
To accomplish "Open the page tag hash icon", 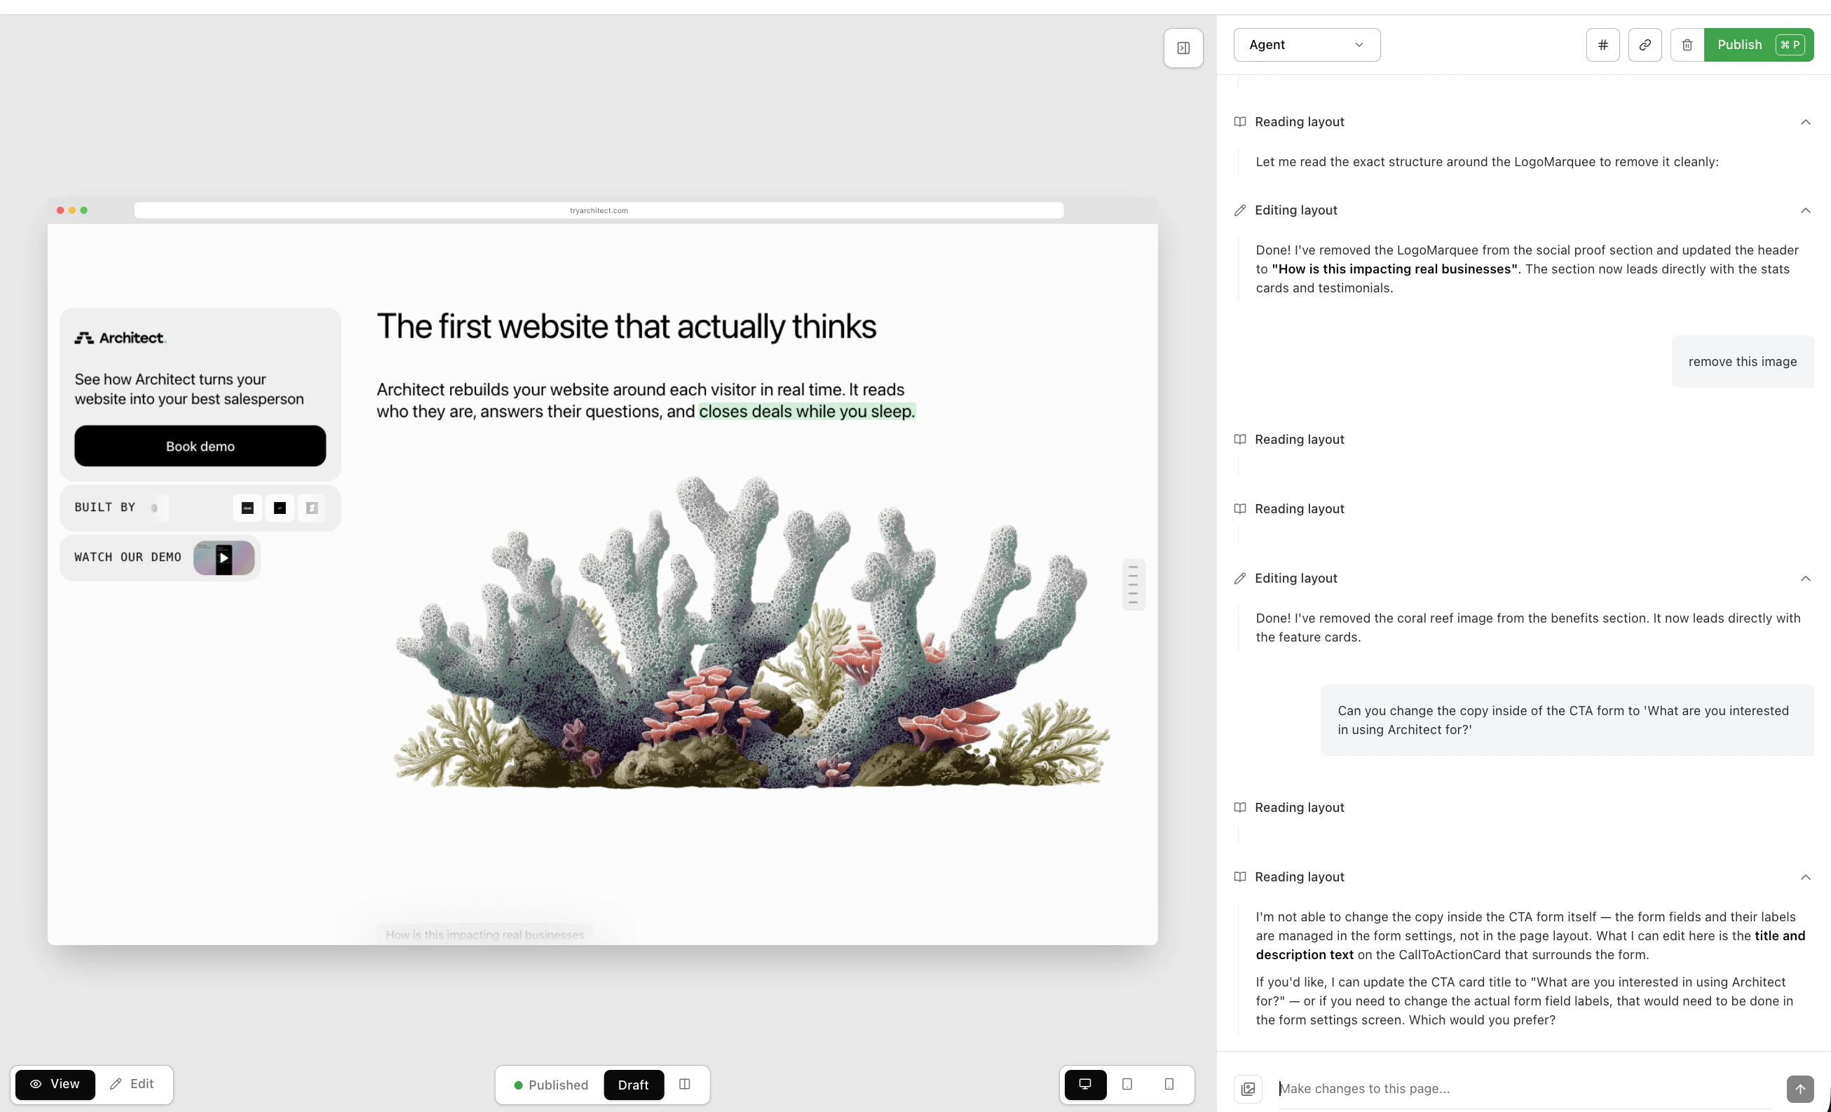I will (1602, 45).
